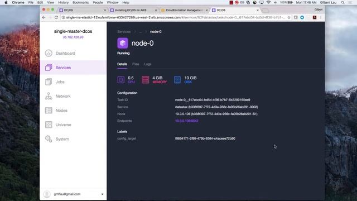Close the CloudFormation Management tab

207,10
